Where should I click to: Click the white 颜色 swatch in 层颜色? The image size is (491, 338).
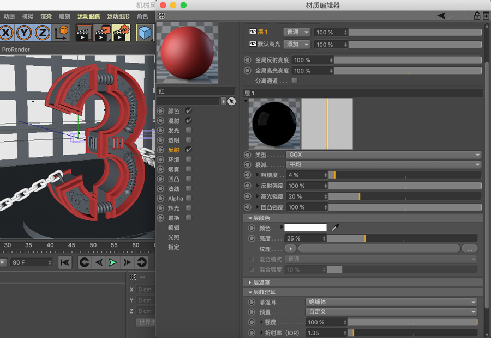(x=306, y=228)
